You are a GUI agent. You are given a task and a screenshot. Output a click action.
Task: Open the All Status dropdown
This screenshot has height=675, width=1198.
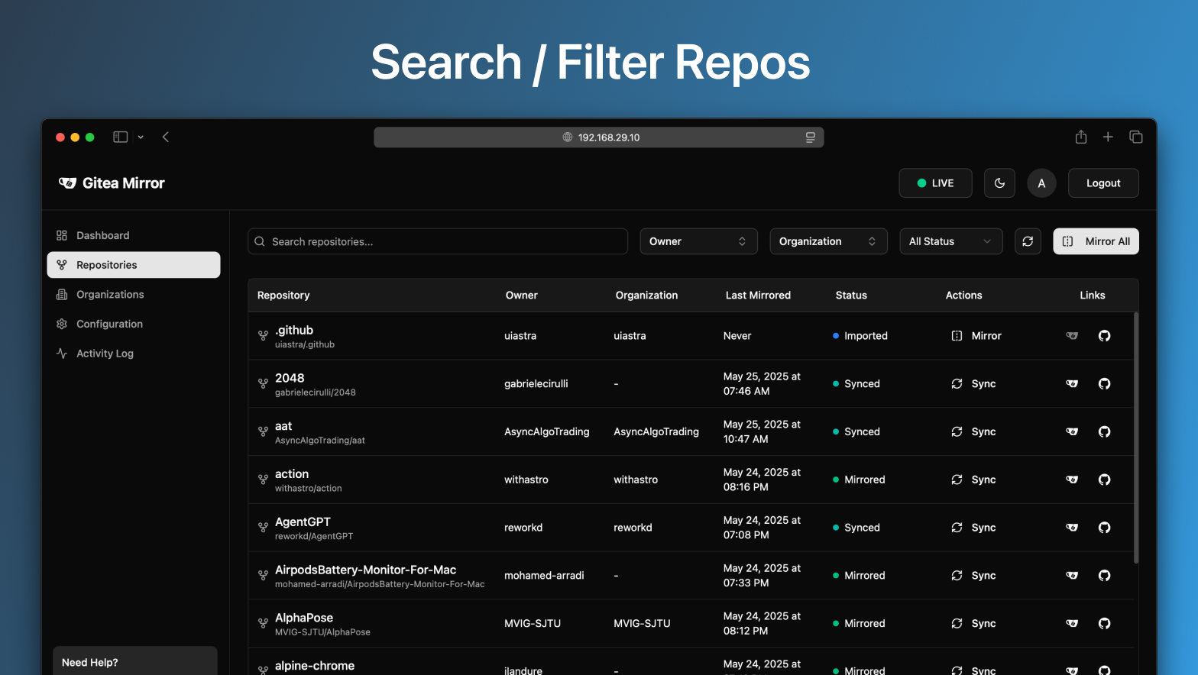[x=950, y=241]
